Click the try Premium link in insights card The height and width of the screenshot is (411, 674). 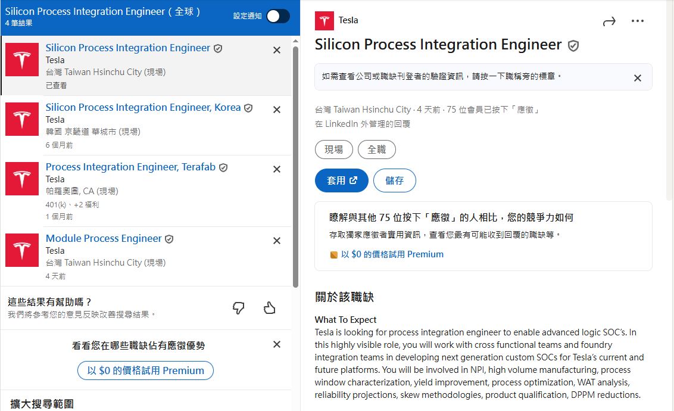tap(392, 254)
